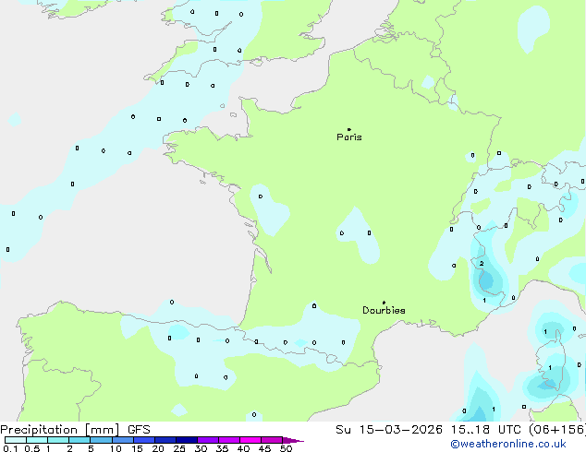Pick the 45 to 50 mm legend swatch
The width and height of the screenshot is (586, 452).
(272, 440)
